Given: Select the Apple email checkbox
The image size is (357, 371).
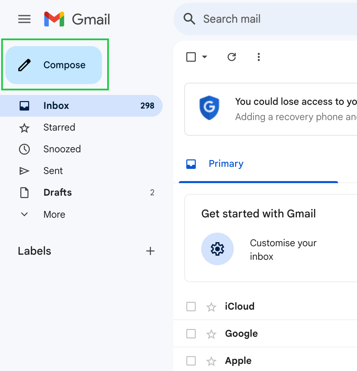Looking at the screenshot, I should pyautogui.click(x=191, y=361).
